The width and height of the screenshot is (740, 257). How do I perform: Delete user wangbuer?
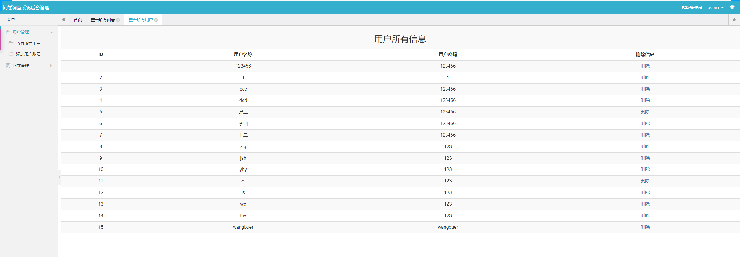645,227
